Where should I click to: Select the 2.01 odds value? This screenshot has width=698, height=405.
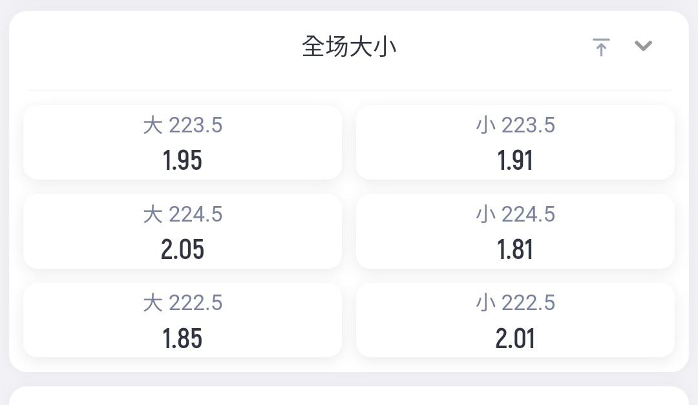[x=515, y=338]
